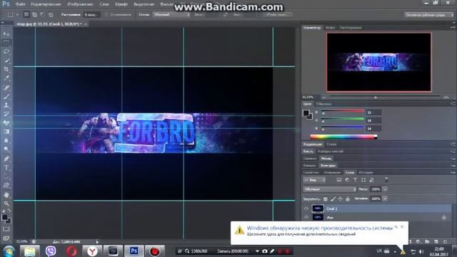The image size is (457, 257).
Task: Select the Path Selection tool
Action: click(x=6, y=176)
